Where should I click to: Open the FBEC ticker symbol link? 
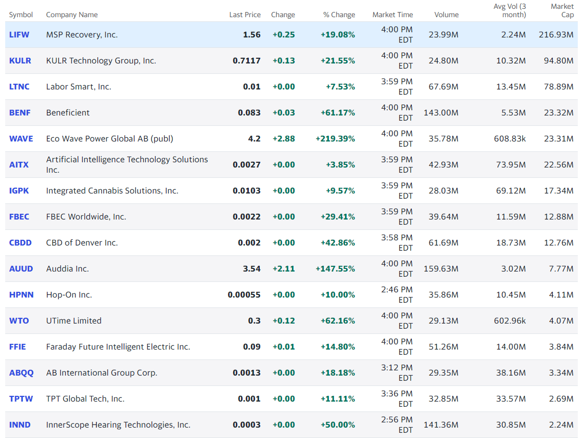(x=19, y=216)
